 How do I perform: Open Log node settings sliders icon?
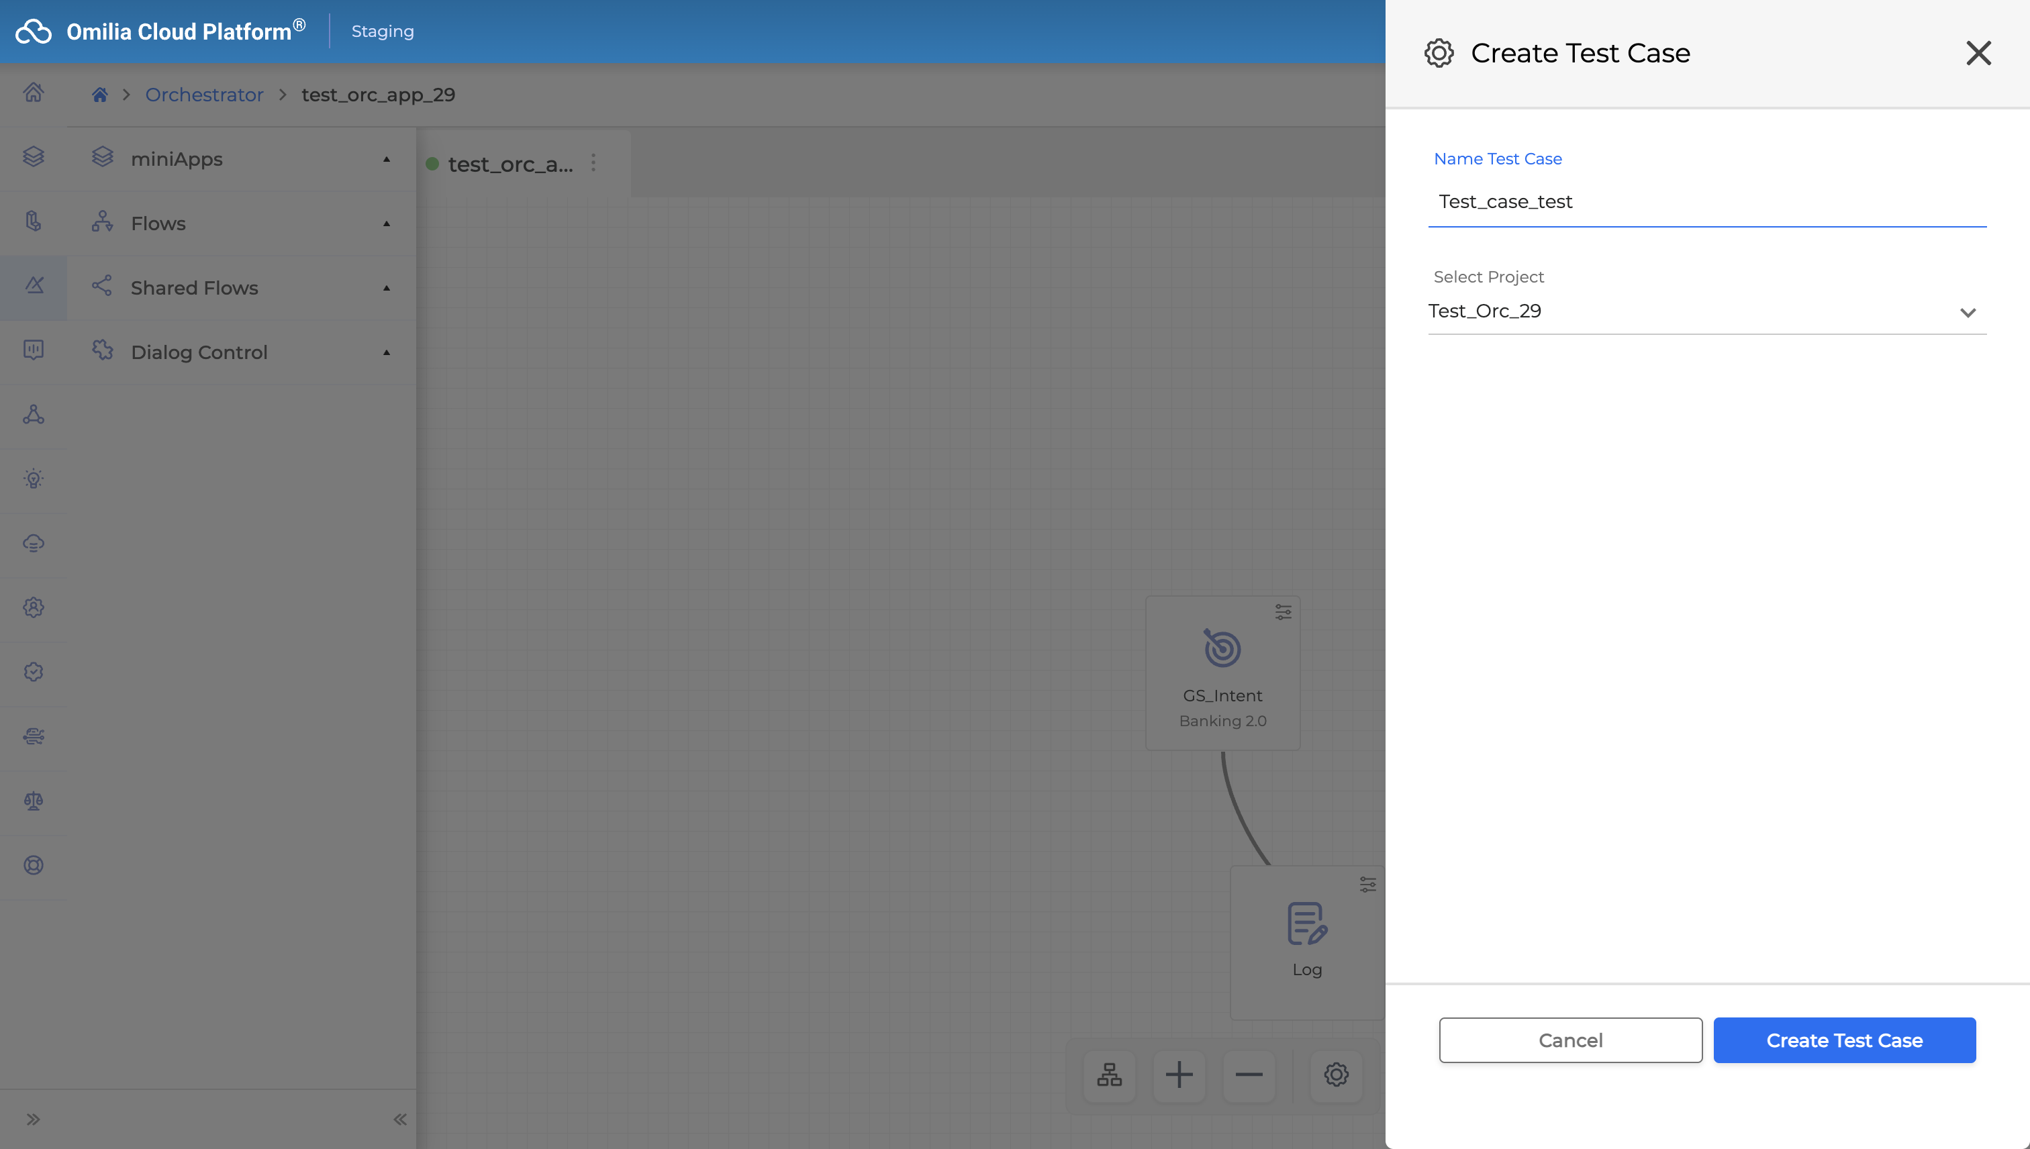click(1368, 885)
